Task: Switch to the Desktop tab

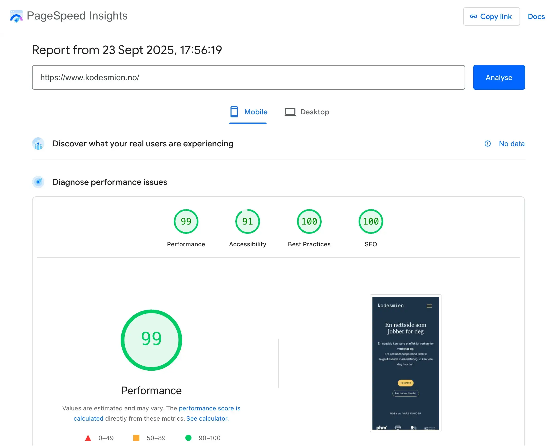Action: coord(307,112)
